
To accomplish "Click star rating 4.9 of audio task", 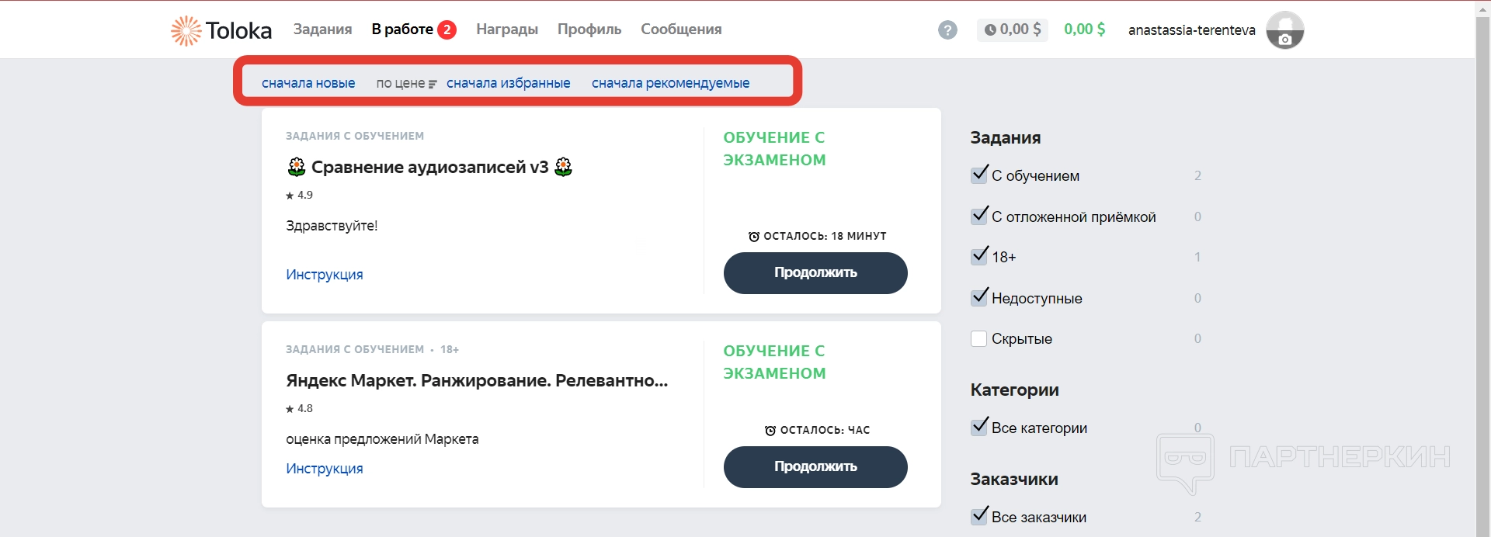I will [300, 195].
